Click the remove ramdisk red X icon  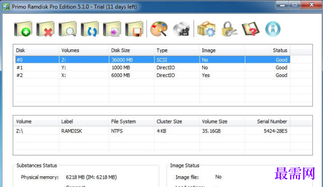tap(45, 29)
